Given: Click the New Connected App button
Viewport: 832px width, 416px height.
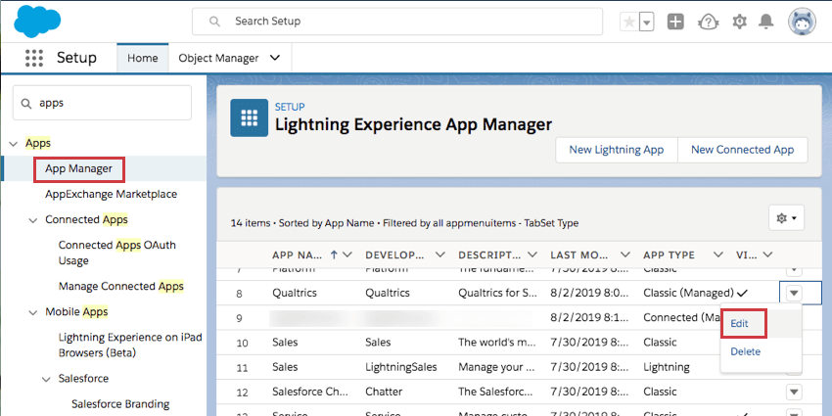Looking at the screenshot, I should [742, 150].
